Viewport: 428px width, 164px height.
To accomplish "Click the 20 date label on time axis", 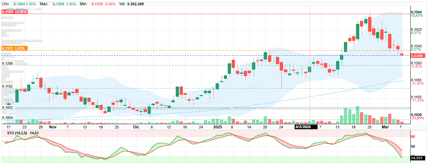I will (x=265, y=127).
